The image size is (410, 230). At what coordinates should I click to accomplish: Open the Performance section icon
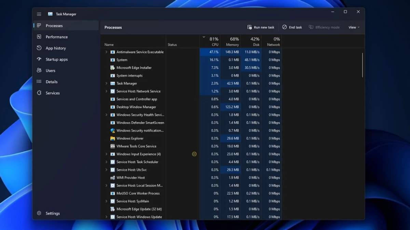pos(39,37)
